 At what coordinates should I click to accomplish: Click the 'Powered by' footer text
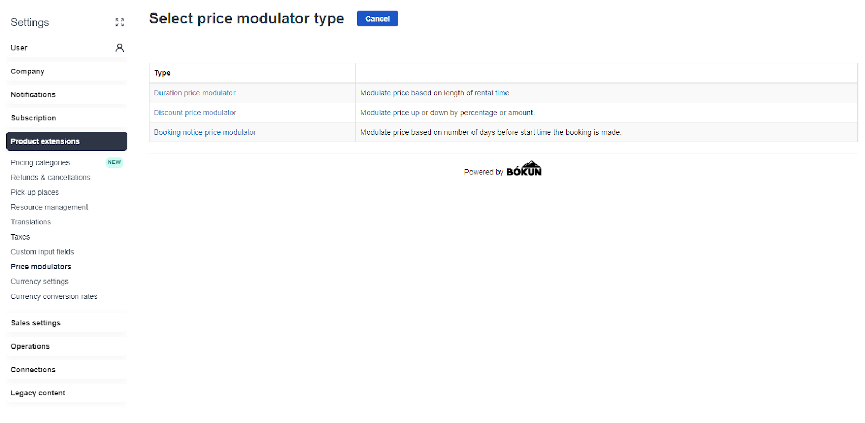point(483,172)
